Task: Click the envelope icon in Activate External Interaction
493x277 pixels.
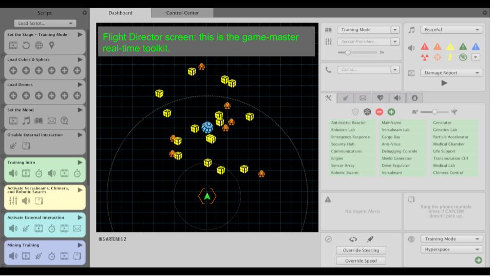Action: pos(77,229)
